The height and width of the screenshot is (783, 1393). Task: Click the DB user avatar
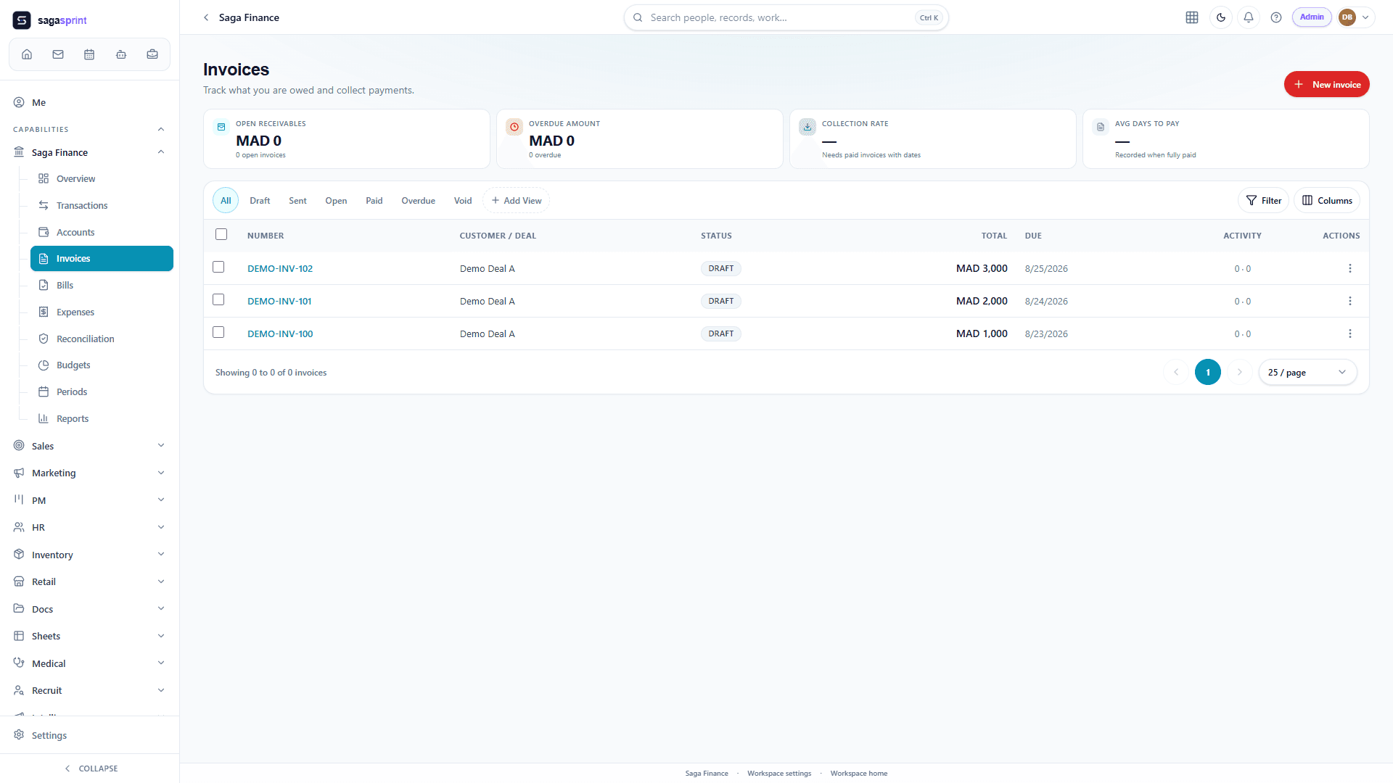pos(1347,17)
